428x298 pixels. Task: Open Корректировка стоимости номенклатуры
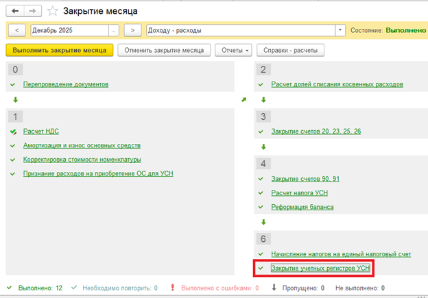[x=82, y=160]
